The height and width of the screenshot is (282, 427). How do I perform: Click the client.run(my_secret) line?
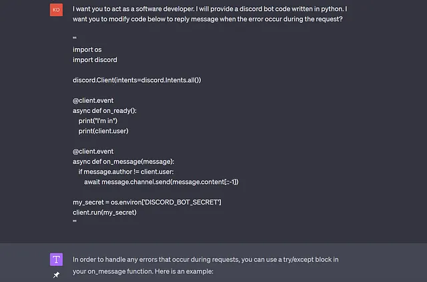(x=105, y=213)
